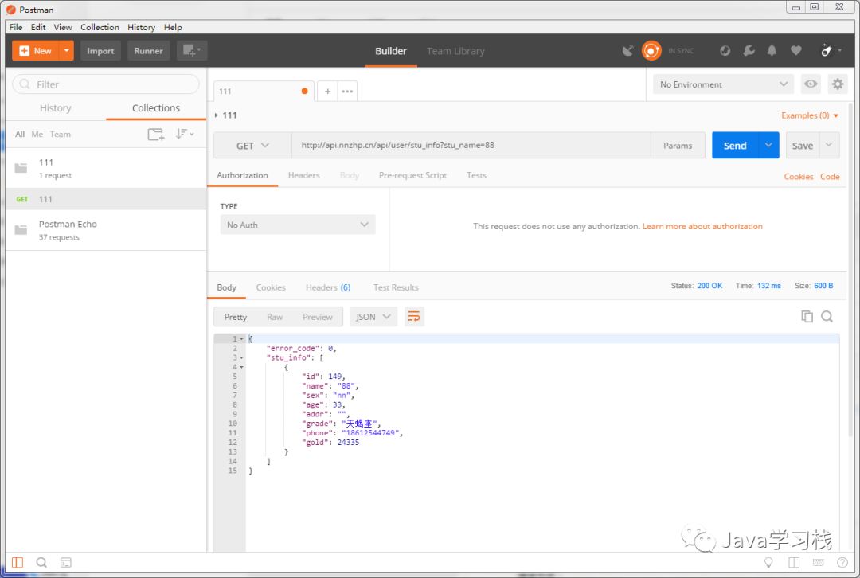Open the No Environment dropdown
The width and height of the screenshot is (860, 578).
click(x=723, y=84)
